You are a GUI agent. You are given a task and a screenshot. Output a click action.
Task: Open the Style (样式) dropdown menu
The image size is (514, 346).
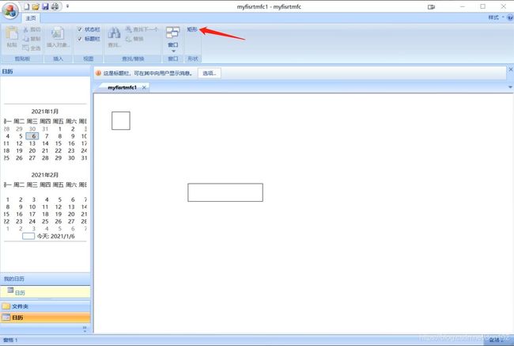(x=496, y=17)
